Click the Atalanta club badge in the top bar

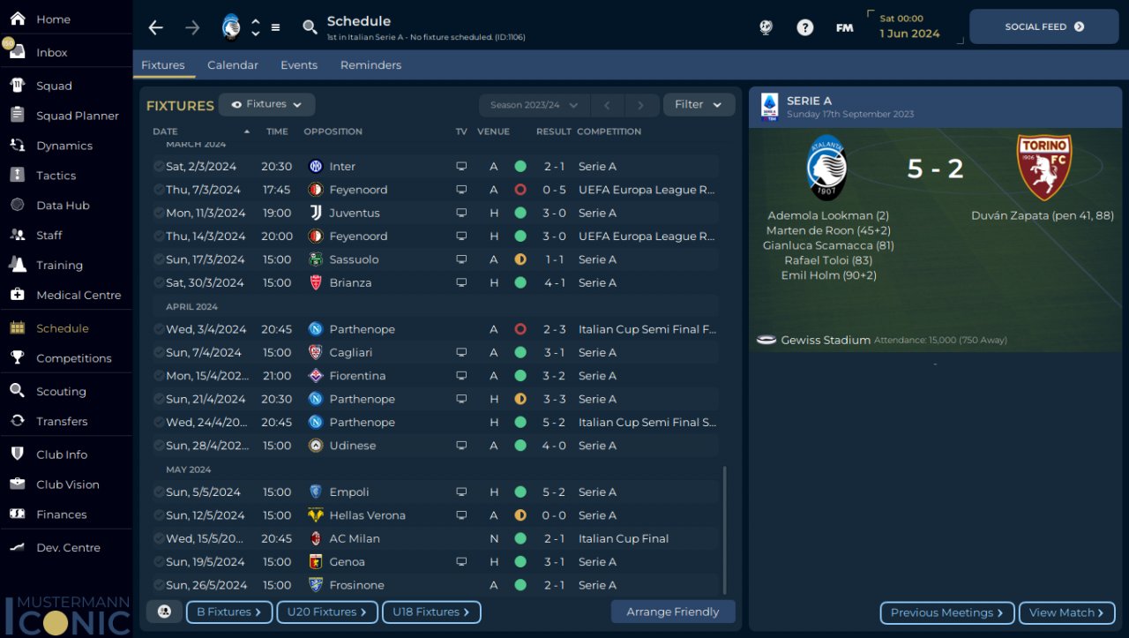(x=231, y=27)
